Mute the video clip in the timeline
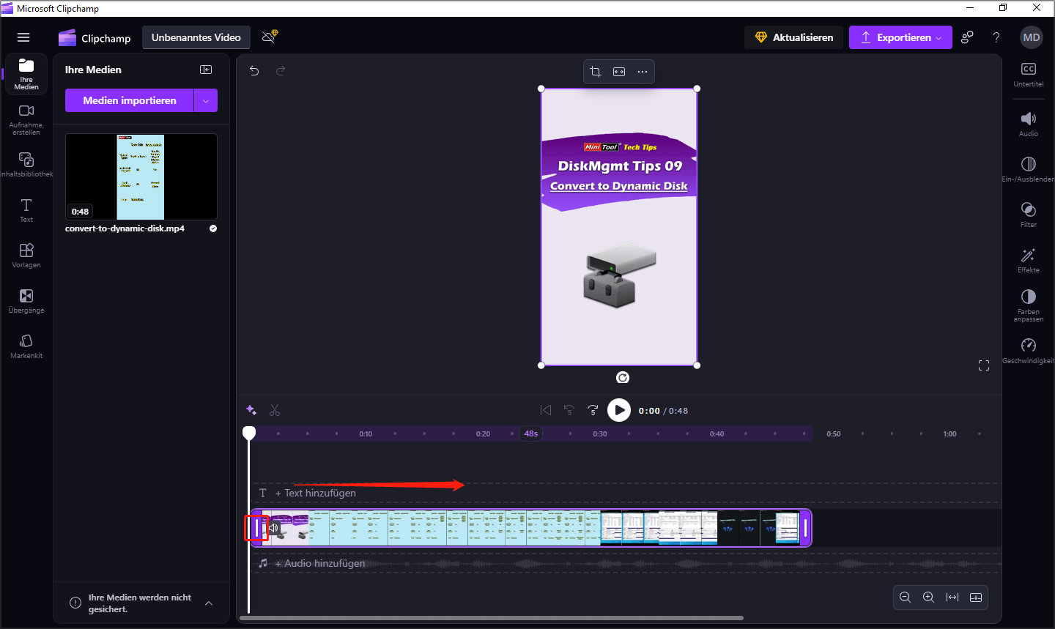This screenshot has height=629, width=1055. (x=273, y=526)
